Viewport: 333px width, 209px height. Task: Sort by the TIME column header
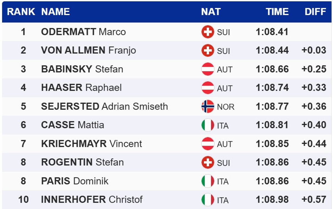pos(277,12)
